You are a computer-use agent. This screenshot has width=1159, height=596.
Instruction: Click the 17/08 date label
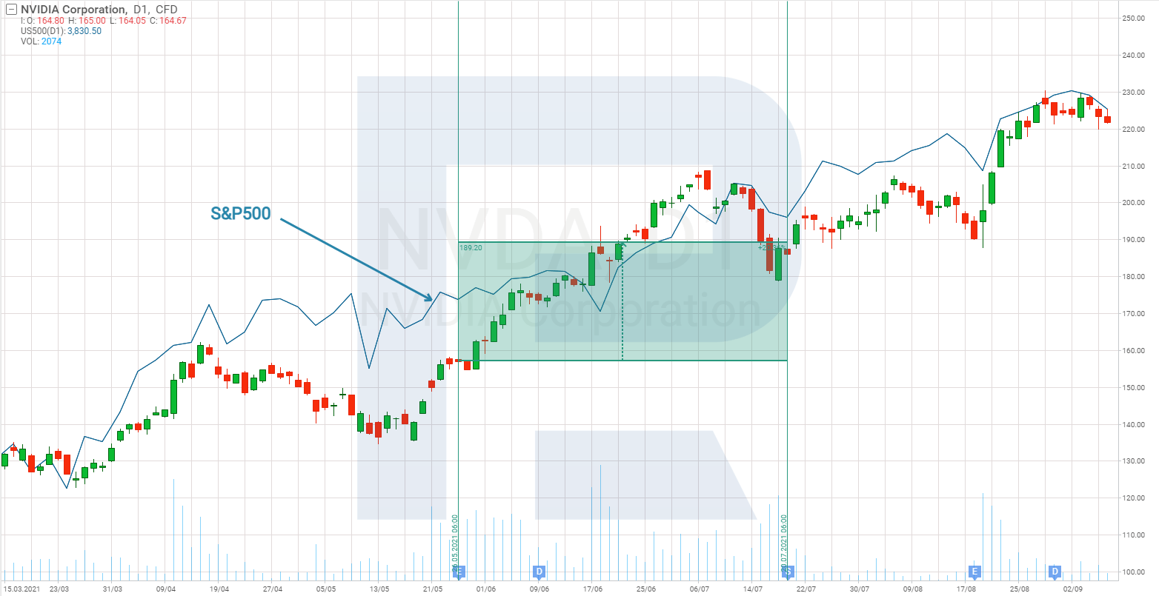[x=966, y=589]
